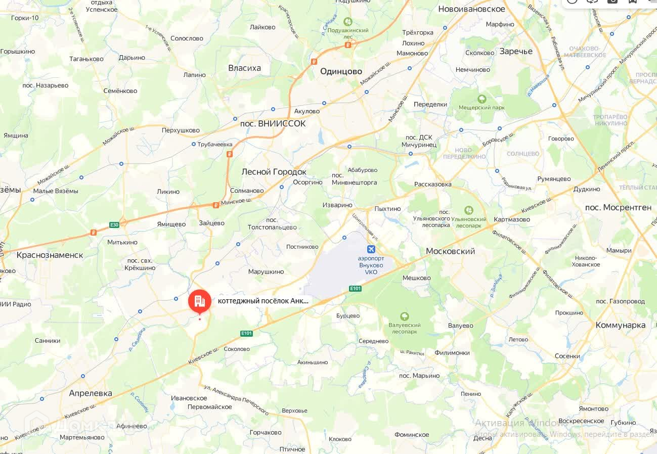Select the Коммунарка label
This screenshot has width=657, height=454.
(x=621, y=325)
